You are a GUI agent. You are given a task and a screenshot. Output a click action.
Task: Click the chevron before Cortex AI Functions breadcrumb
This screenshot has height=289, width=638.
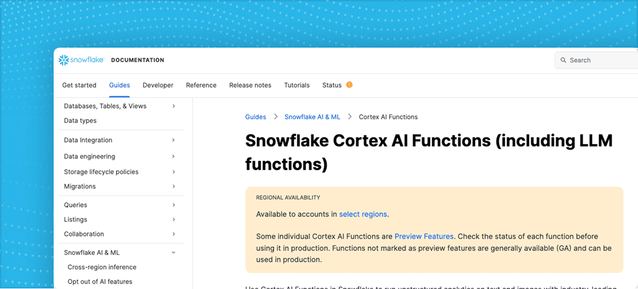(350, 117)
